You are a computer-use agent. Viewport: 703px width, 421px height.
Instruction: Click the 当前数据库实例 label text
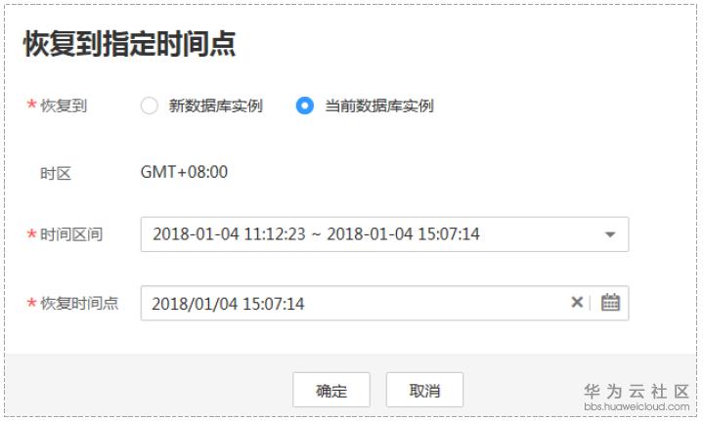tap(379, 106)
